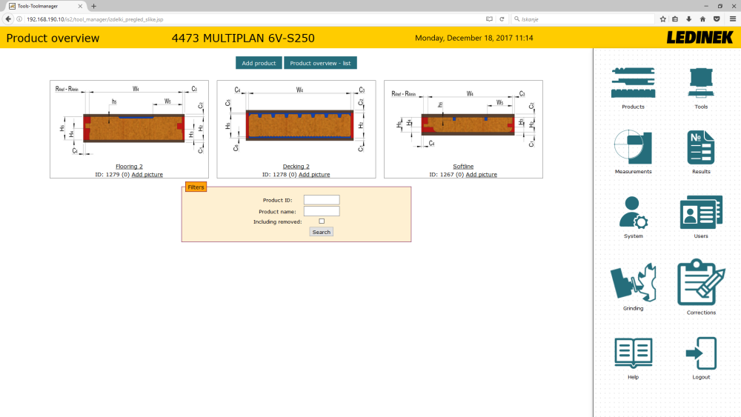
Task: Open the Decking 2 product link
Action: pos(296,166)
